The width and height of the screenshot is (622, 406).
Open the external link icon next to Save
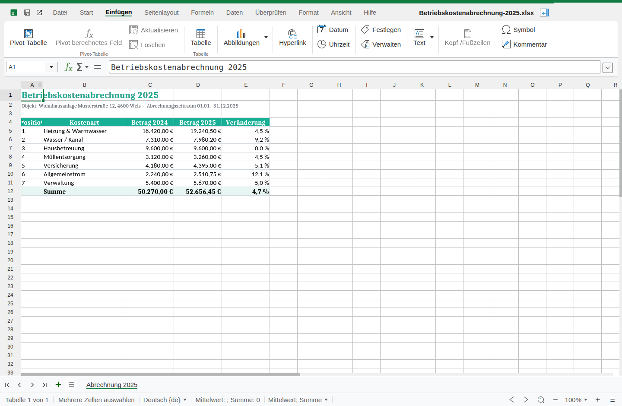tap(39, 13)
